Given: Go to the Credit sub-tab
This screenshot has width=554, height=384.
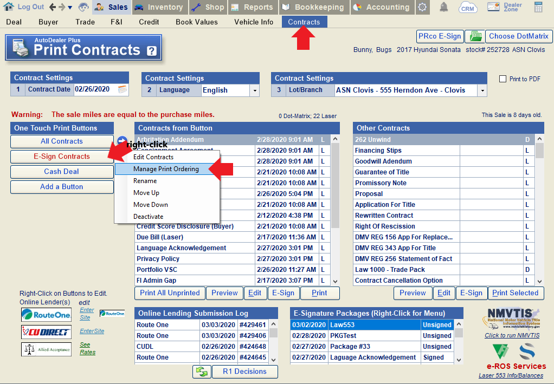Looking at the screenshot, I should 149,22.
